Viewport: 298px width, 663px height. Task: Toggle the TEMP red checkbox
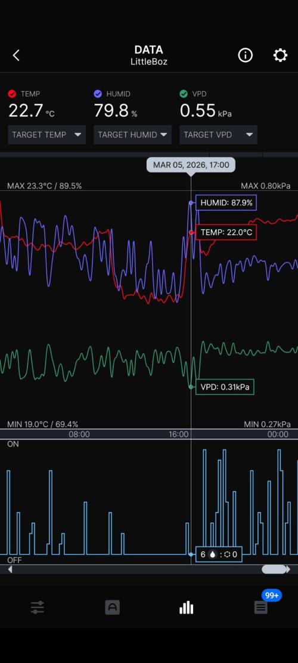click(x=12, y=94)
